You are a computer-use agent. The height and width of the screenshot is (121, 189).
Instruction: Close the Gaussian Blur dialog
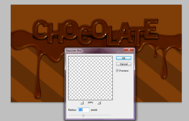pyautogui.click(x=129, y=50)
